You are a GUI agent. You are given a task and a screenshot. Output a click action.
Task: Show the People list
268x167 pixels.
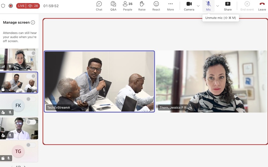pos(128,6)
